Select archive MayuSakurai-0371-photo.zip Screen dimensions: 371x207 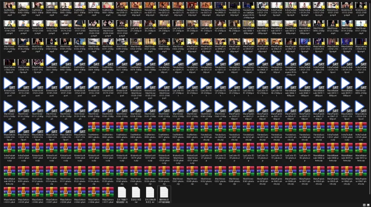pyautogui.click(x=108, y=195)
